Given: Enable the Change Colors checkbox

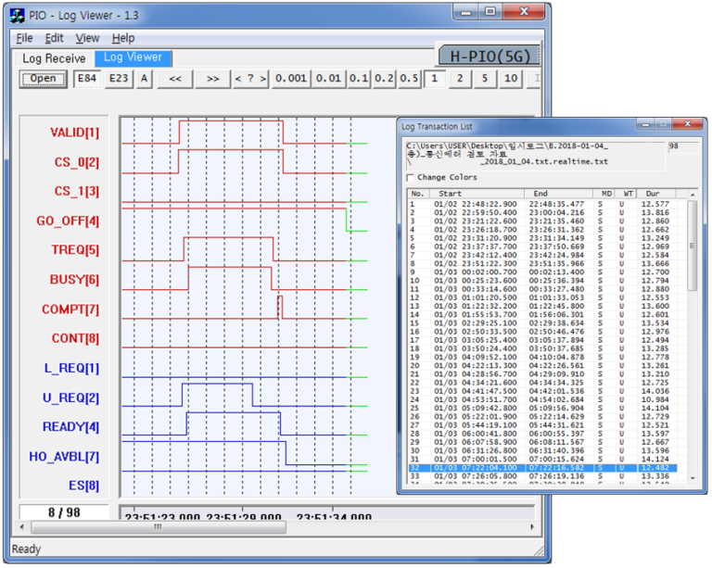Looking at the screenshot, I should (412, 177).
